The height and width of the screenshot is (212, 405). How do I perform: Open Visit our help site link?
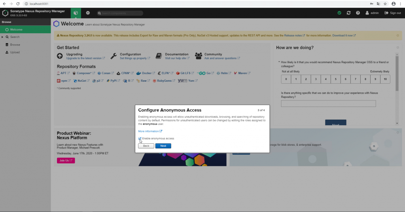click(x=177, y=58)
